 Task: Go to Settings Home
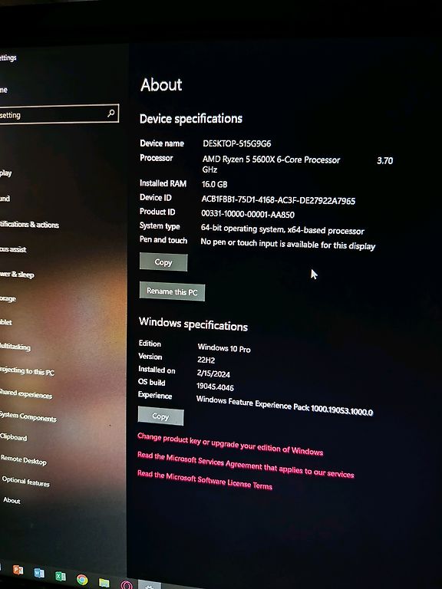click(4, 90)
